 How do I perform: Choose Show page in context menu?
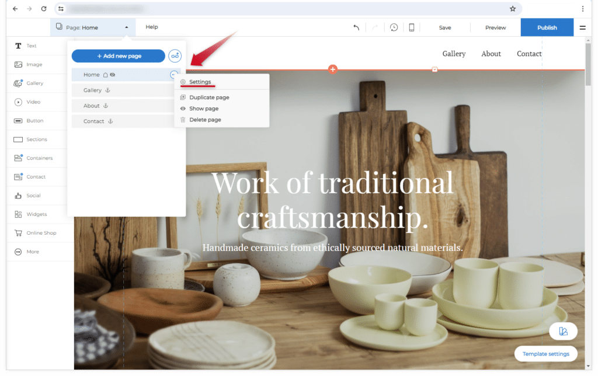(x=204, y=109)
